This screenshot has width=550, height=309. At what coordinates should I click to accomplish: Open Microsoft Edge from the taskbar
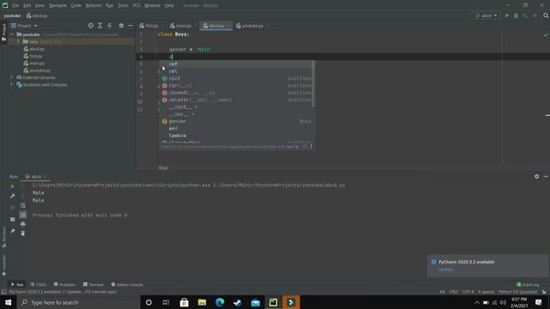tap(220, 302)
